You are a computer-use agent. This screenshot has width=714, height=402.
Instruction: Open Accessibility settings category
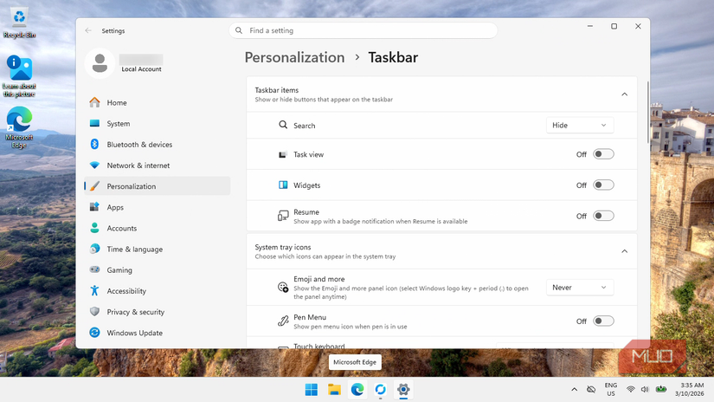(158, 291)
